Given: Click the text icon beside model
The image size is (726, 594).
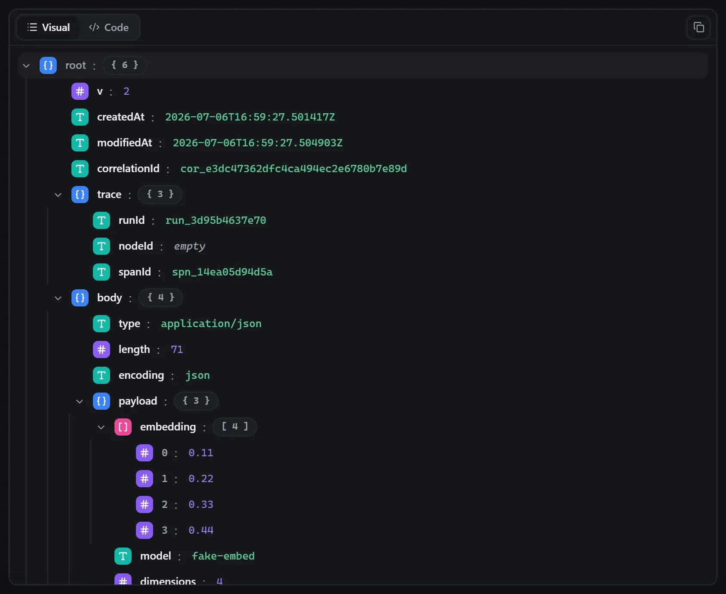Looking at the screenshot, I should click(x=123, y=556).
